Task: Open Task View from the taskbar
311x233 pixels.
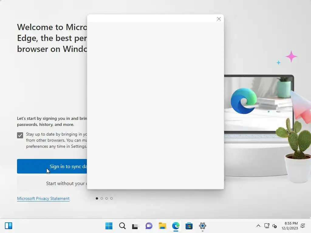Action: tap(135, 226)
